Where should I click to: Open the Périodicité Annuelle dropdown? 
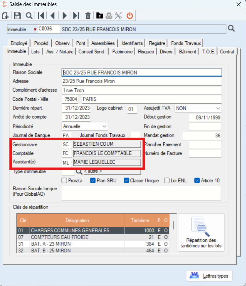point(85,127)
